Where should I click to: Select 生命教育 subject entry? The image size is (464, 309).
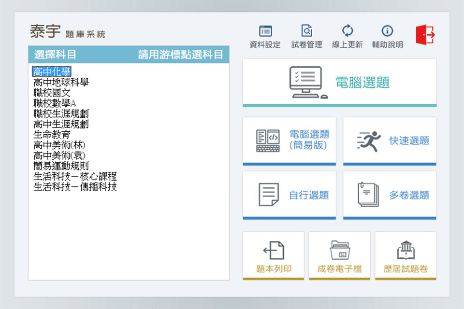(x=52, y=135)
